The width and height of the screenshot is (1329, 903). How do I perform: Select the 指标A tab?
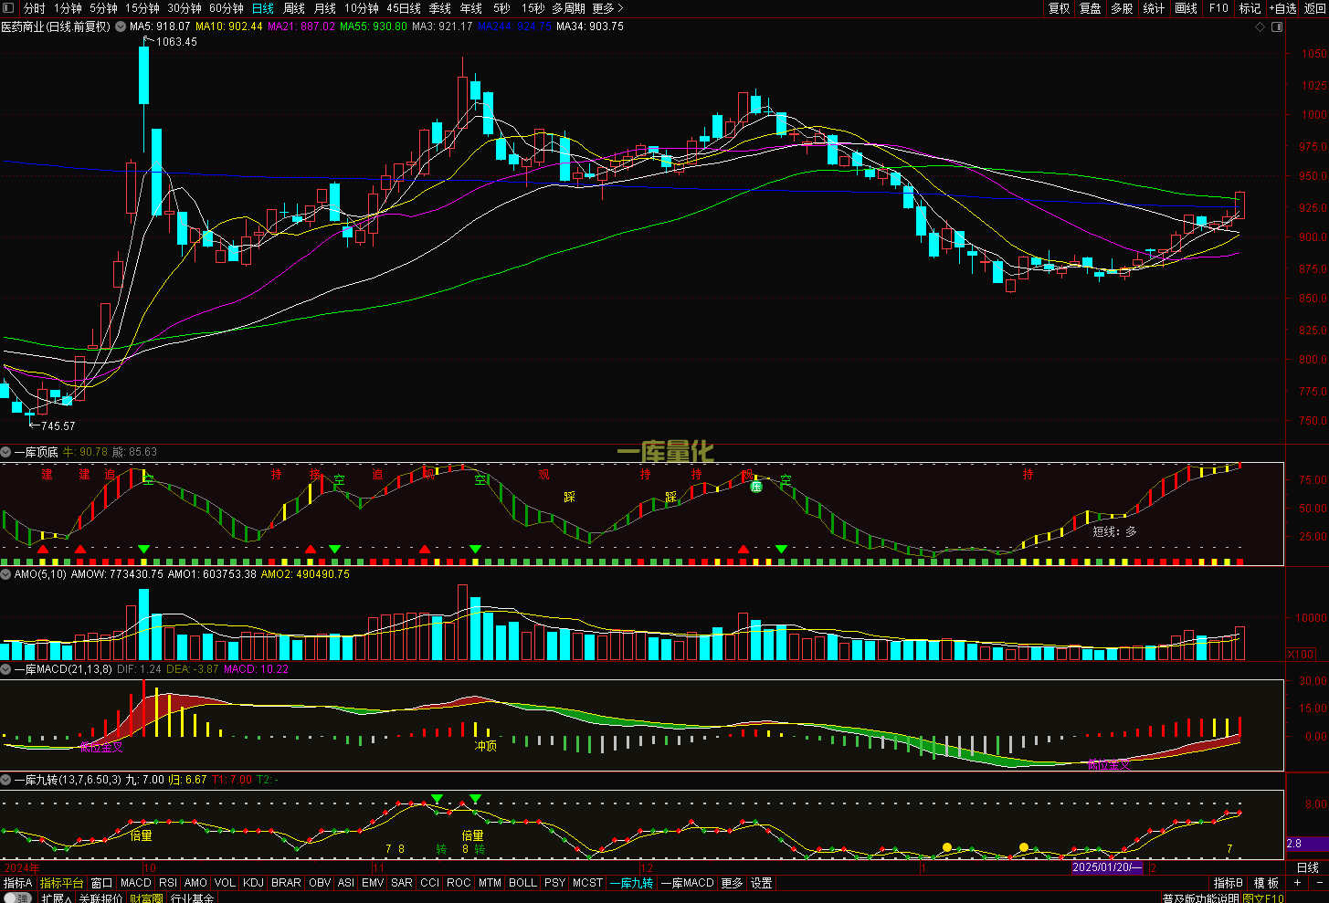17,883
